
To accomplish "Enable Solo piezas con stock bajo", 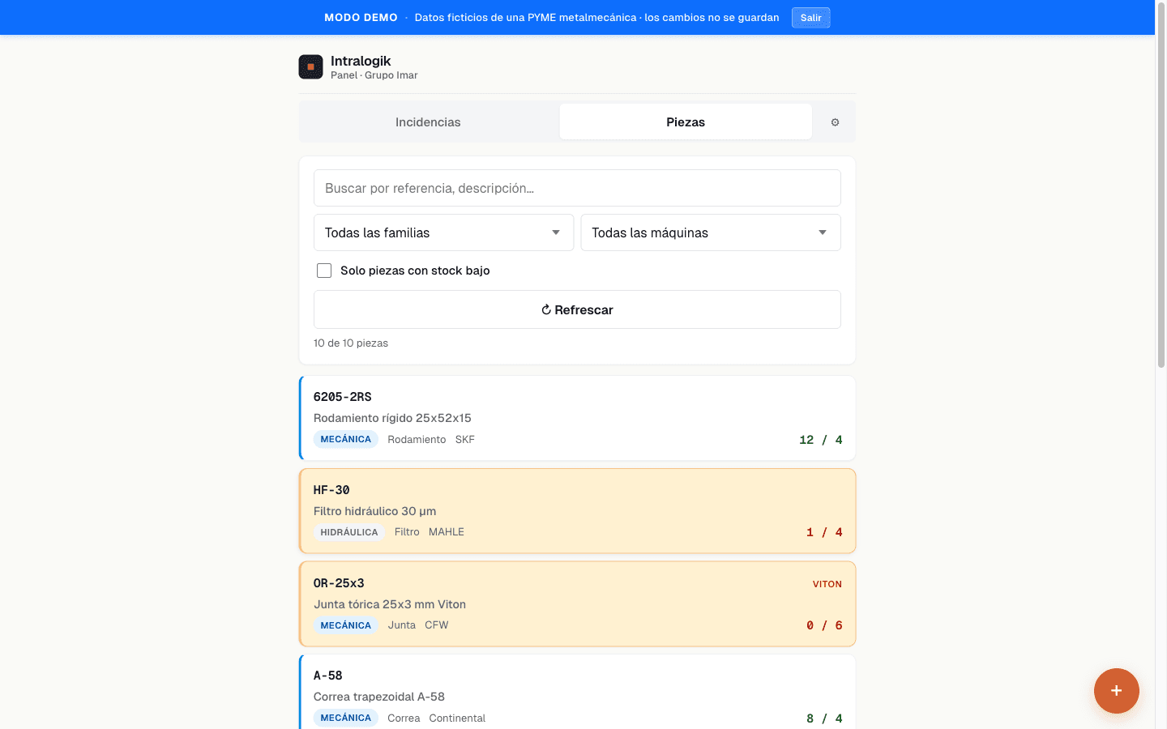I will [x=324, y=271].
